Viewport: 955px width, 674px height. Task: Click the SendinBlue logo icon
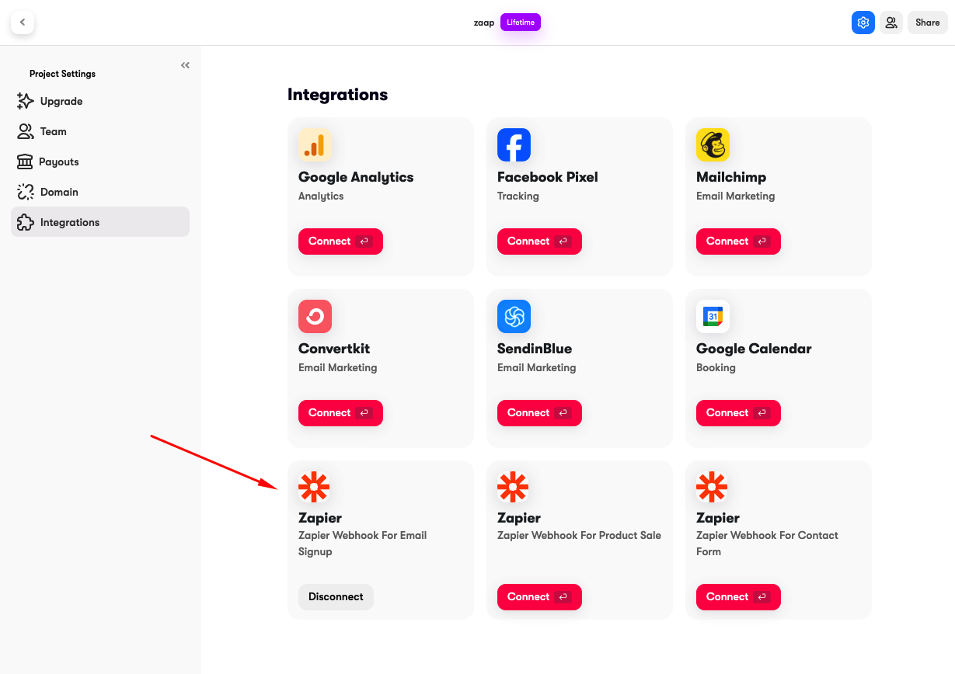pyautogui.click(x=514, y=316)
